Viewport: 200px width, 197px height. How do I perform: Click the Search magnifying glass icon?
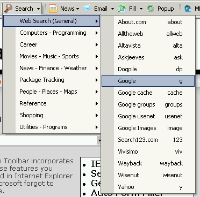[8, 8]
